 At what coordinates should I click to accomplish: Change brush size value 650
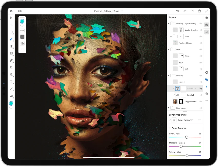[x=22, y=30]
